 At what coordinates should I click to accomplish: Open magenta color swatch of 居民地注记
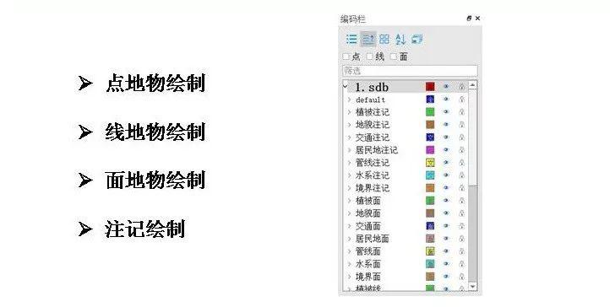tap(430, 150)
